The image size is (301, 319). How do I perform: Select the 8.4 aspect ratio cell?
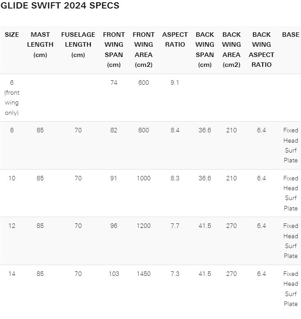[x=175, y=130]
